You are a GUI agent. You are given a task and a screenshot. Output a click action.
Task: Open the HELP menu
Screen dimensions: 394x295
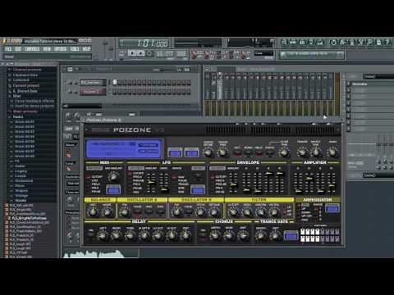(x=86, y=49)
